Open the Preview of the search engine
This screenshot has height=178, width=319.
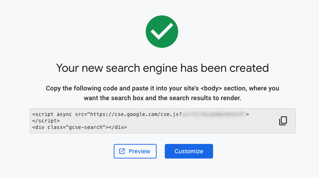135,151
